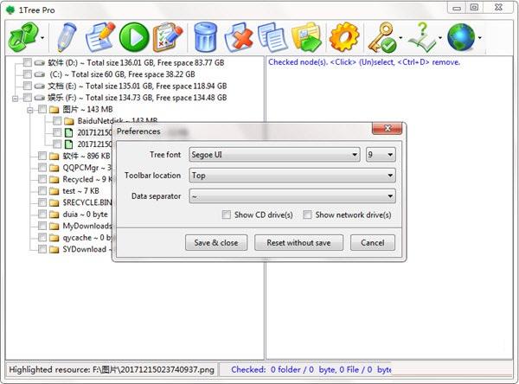Click the Reset without save button

pos(298,243)
